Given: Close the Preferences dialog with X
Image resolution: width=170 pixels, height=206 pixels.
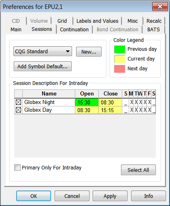Looking at the screenshot, I should pos(160,7).
